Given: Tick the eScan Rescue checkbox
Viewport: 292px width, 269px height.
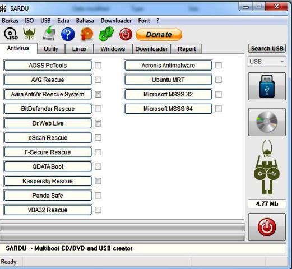Looking at the screenshot, I should [98, 138].
